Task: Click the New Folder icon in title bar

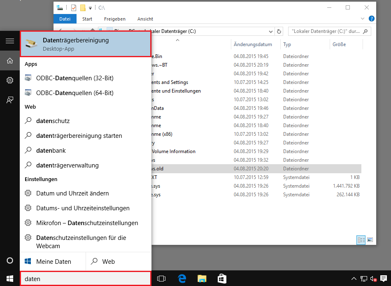Action: (83, 8)
